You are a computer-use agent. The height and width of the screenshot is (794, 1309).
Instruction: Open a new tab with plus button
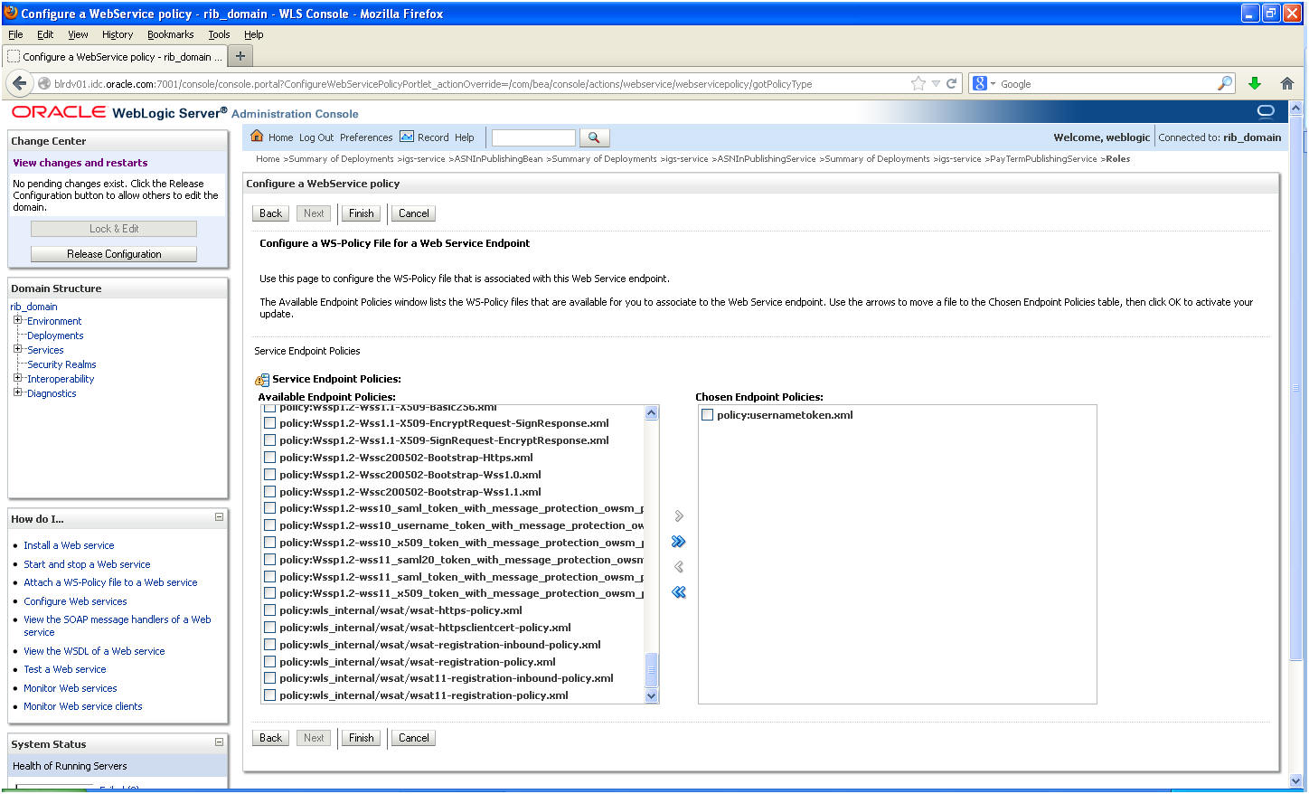pyautogui.click(x=240, y=56)
